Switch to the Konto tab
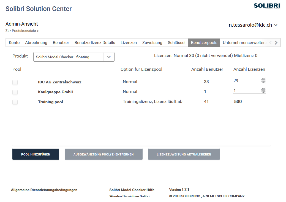Image resolution: width=286 pixels, height=202 pixels. (x=14, y=43)
